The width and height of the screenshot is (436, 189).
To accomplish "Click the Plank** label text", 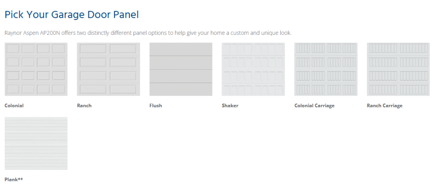I will (14, 180).
